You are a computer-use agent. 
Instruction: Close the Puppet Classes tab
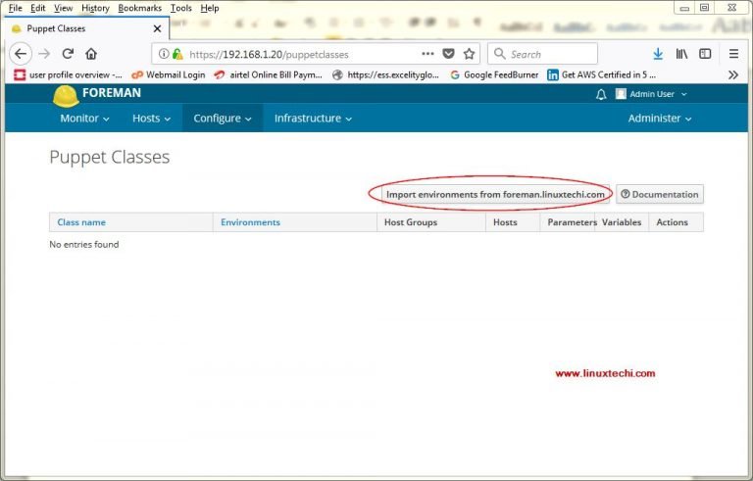157,28
